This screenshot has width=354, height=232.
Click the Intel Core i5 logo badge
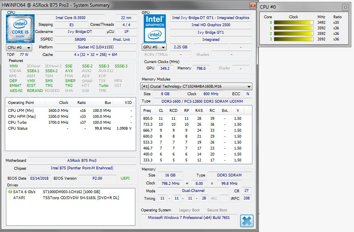(20, 29)
